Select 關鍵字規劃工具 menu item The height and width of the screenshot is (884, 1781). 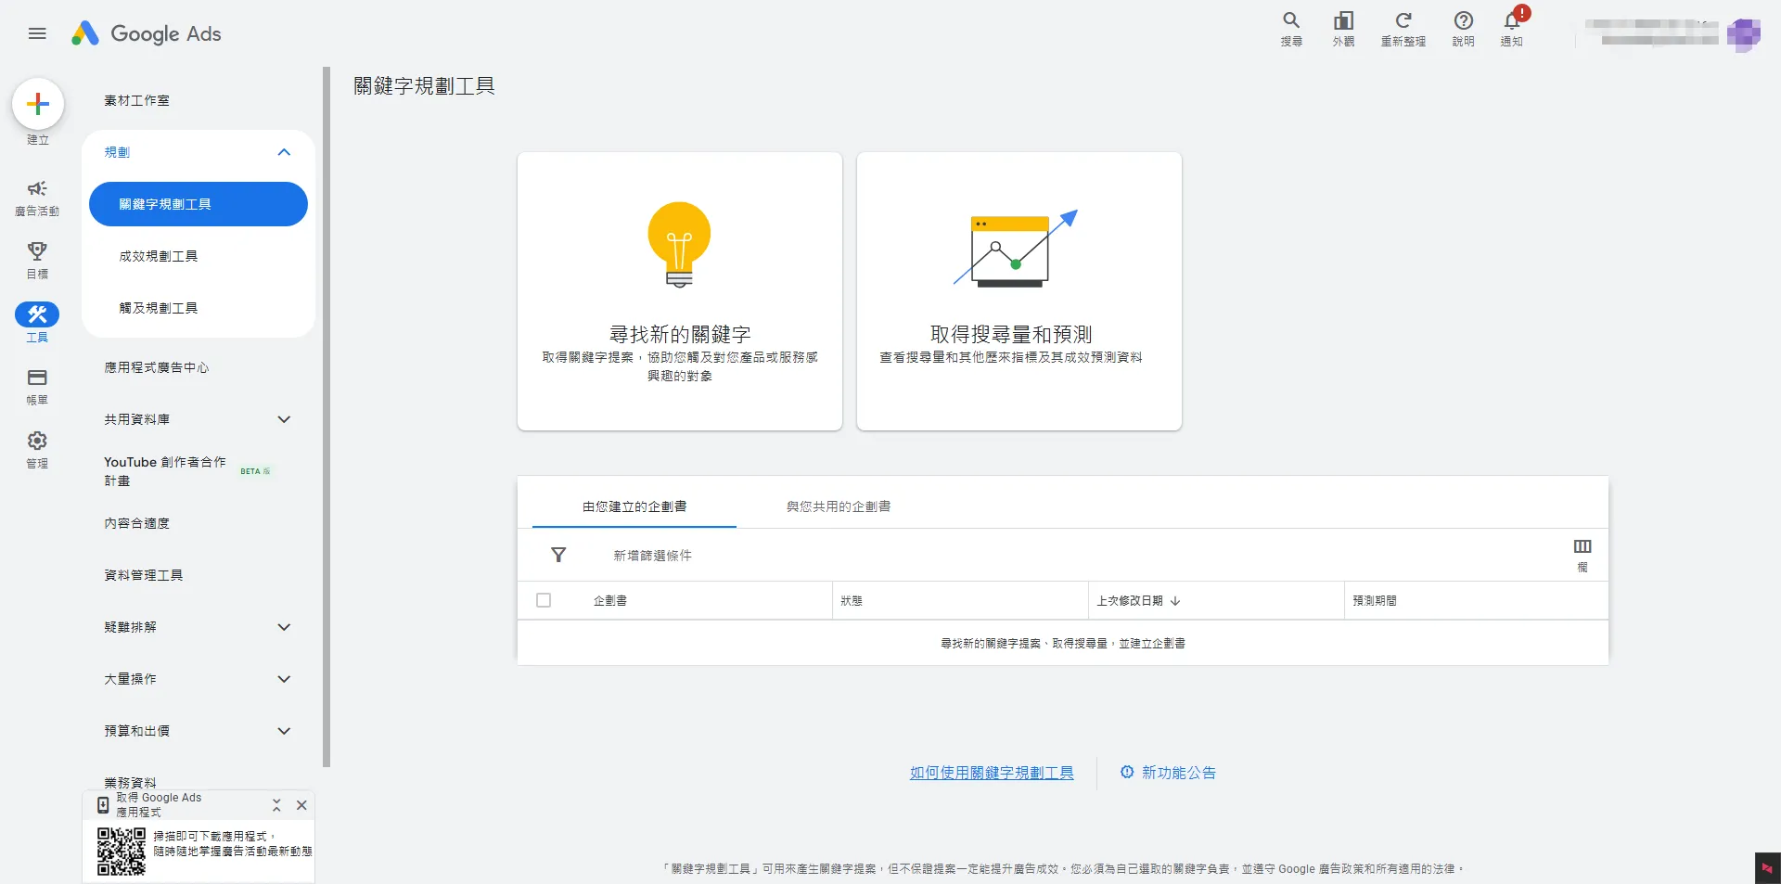199,204
